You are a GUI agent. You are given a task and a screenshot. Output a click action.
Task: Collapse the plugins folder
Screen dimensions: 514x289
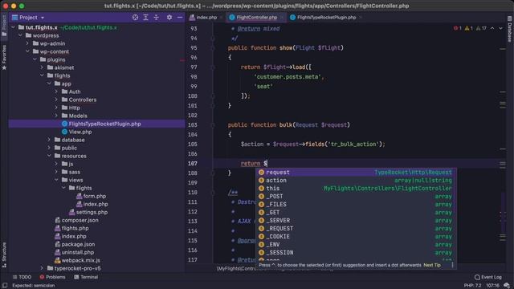click(35, 59)
